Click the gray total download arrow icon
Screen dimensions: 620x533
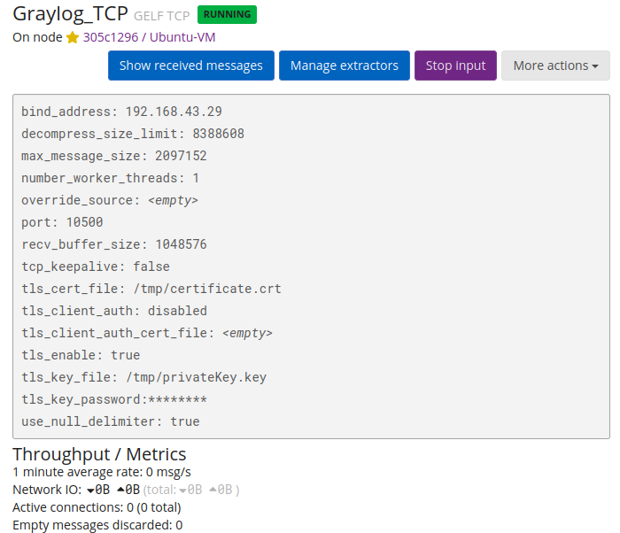(182, 490)
